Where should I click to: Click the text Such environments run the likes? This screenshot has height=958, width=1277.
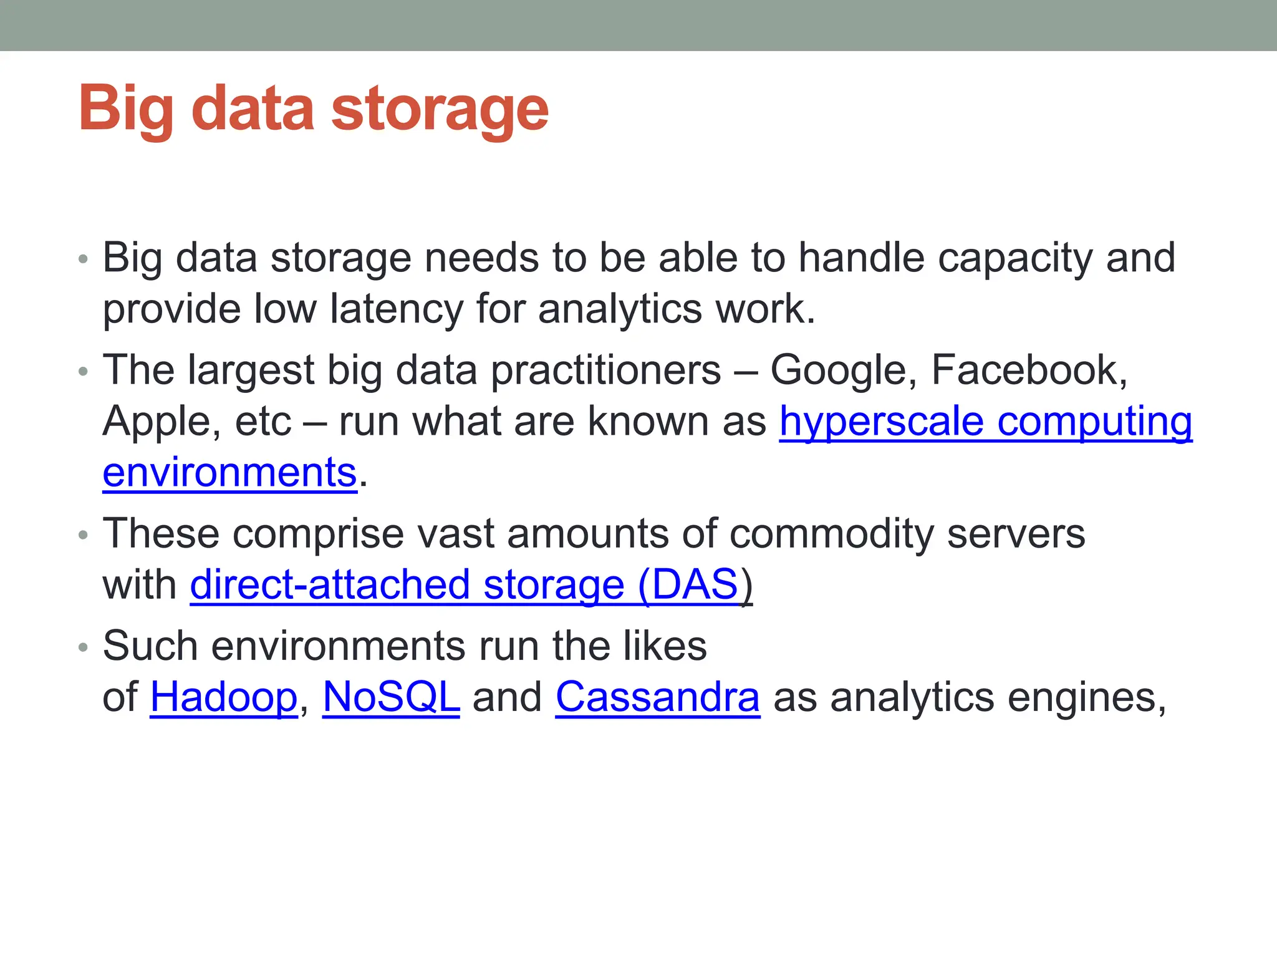405,646
